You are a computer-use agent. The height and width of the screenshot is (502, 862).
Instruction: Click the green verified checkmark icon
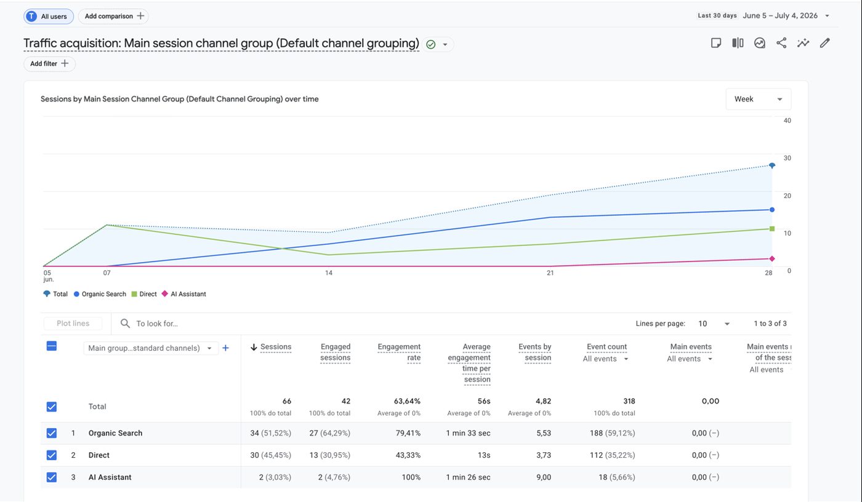click(431, 44)
